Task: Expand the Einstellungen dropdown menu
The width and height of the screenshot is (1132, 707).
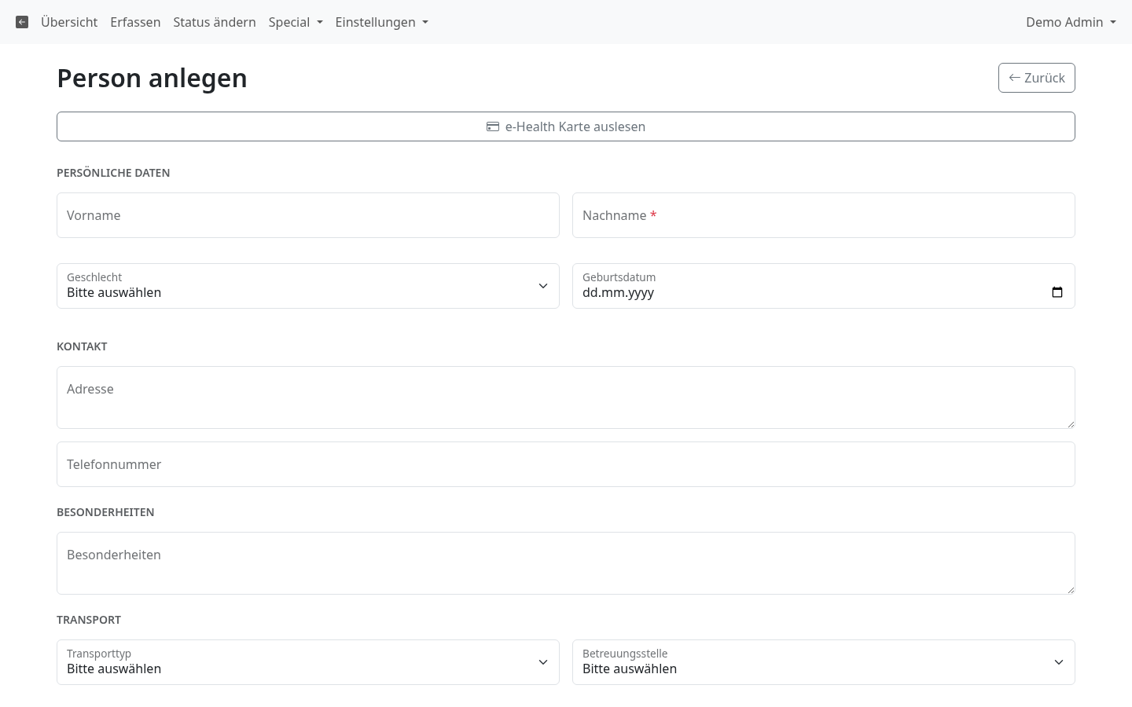Action: coord(381,22)
